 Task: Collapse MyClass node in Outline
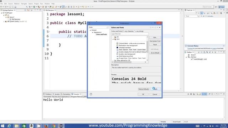[186, 57]
